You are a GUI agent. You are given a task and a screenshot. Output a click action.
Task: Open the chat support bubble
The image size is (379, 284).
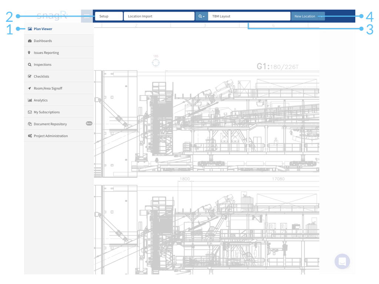pos(342,261)
